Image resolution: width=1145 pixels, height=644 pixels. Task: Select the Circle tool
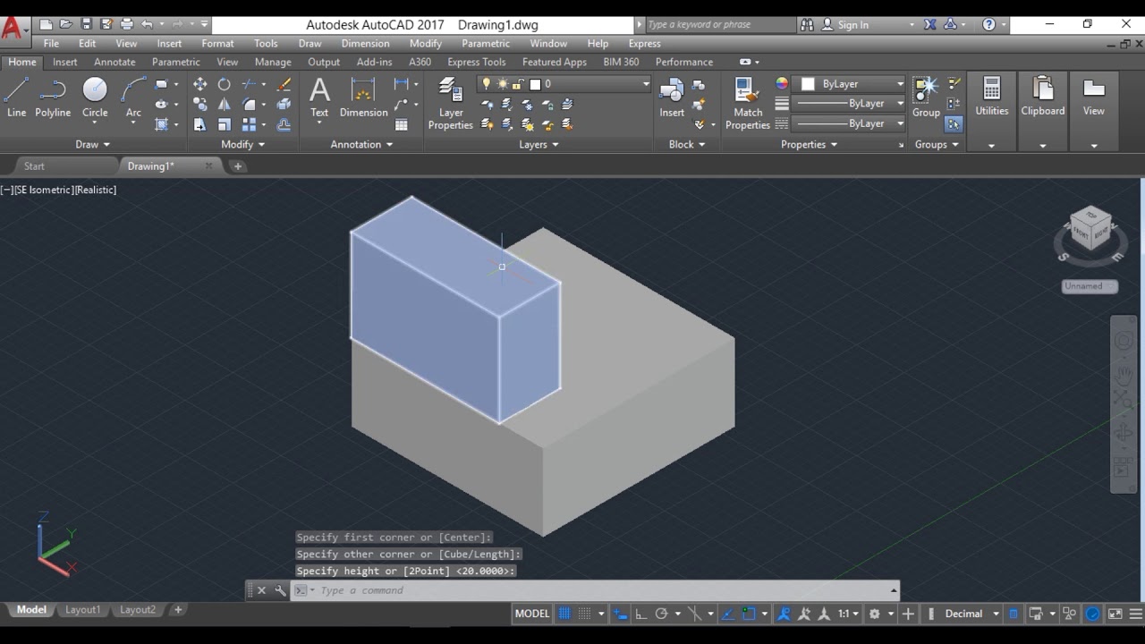pos(95,97)
